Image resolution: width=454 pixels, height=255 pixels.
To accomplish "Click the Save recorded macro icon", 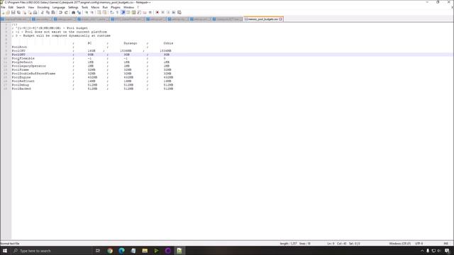I will [179, 13].
